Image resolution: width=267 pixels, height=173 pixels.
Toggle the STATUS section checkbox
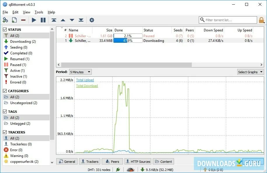pyautogui.click(x=5, y=30)
